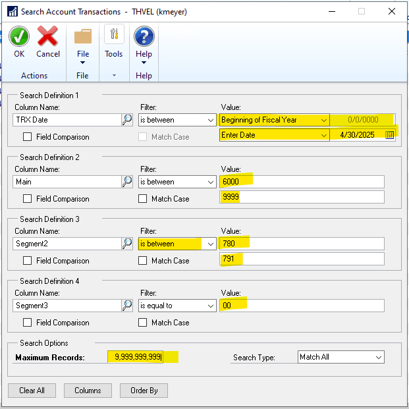This screenshot has height=409, width=409.
Task: Click the red Cancel X icon
Action: (47, 36)
